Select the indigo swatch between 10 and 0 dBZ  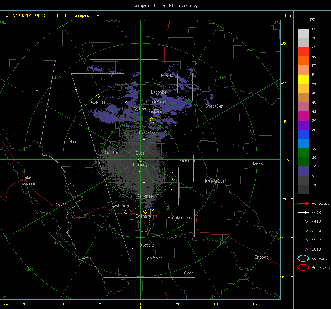pyautogui.click(x=303, y=171)
